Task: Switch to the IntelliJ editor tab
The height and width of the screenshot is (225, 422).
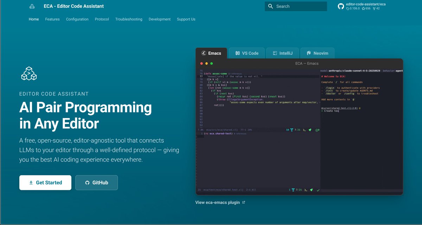Action: click(x=282, y=53)
